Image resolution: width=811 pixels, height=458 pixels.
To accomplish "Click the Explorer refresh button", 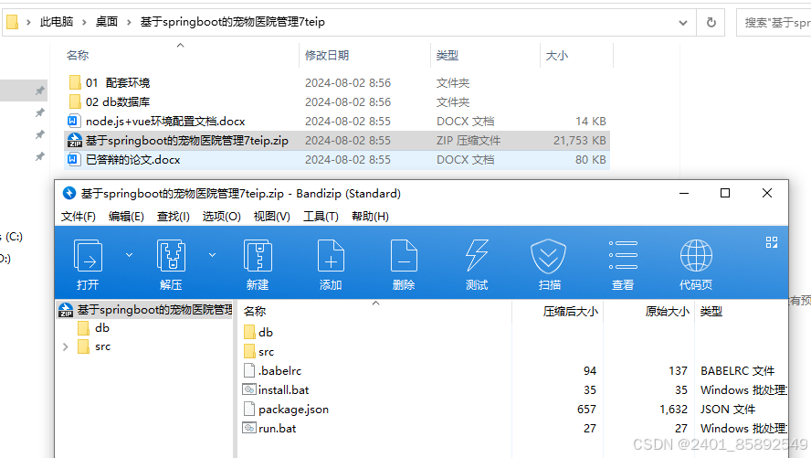I will (711, 22).
